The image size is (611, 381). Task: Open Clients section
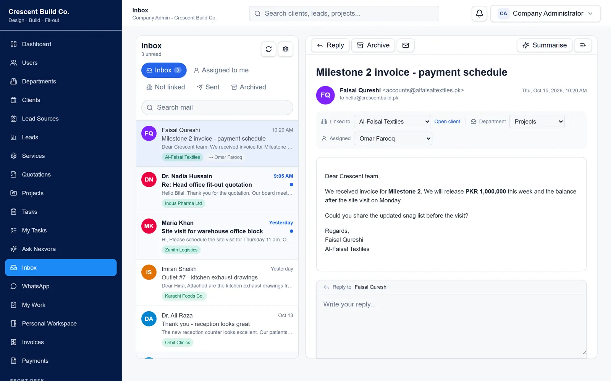[x=61, y=100]
